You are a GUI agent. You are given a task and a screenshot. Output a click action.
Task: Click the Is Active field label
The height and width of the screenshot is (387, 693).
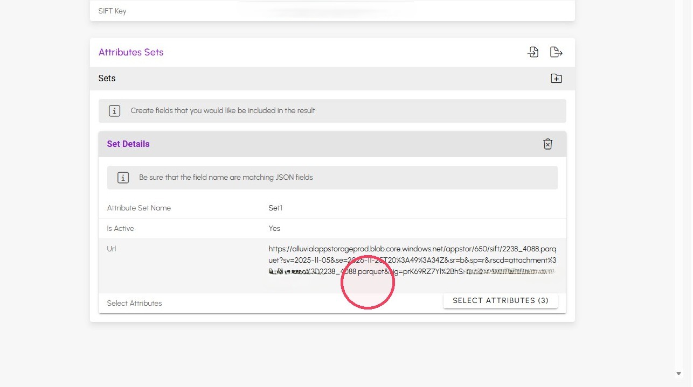(120, 229)
